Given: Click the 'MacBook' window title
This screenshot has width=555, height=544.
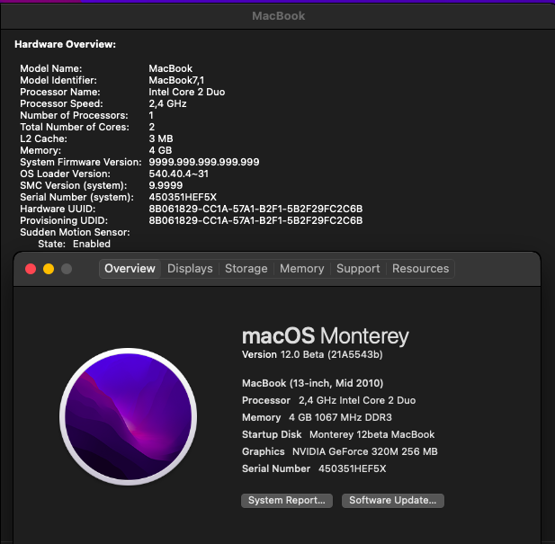Looking at the screenshot, I should (x=278, y=16).
